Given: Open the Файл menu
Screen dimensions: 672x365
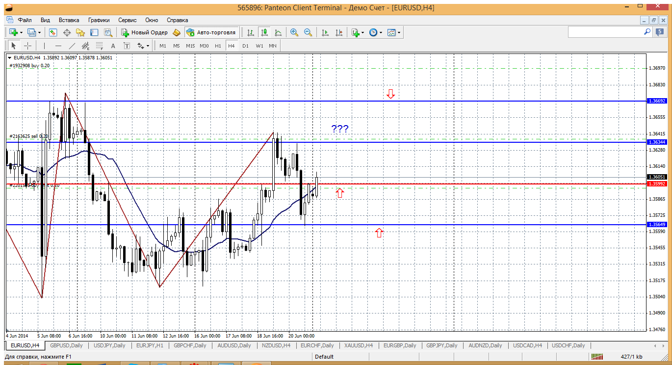Looking at the screenshot, I should click(25, 20).
